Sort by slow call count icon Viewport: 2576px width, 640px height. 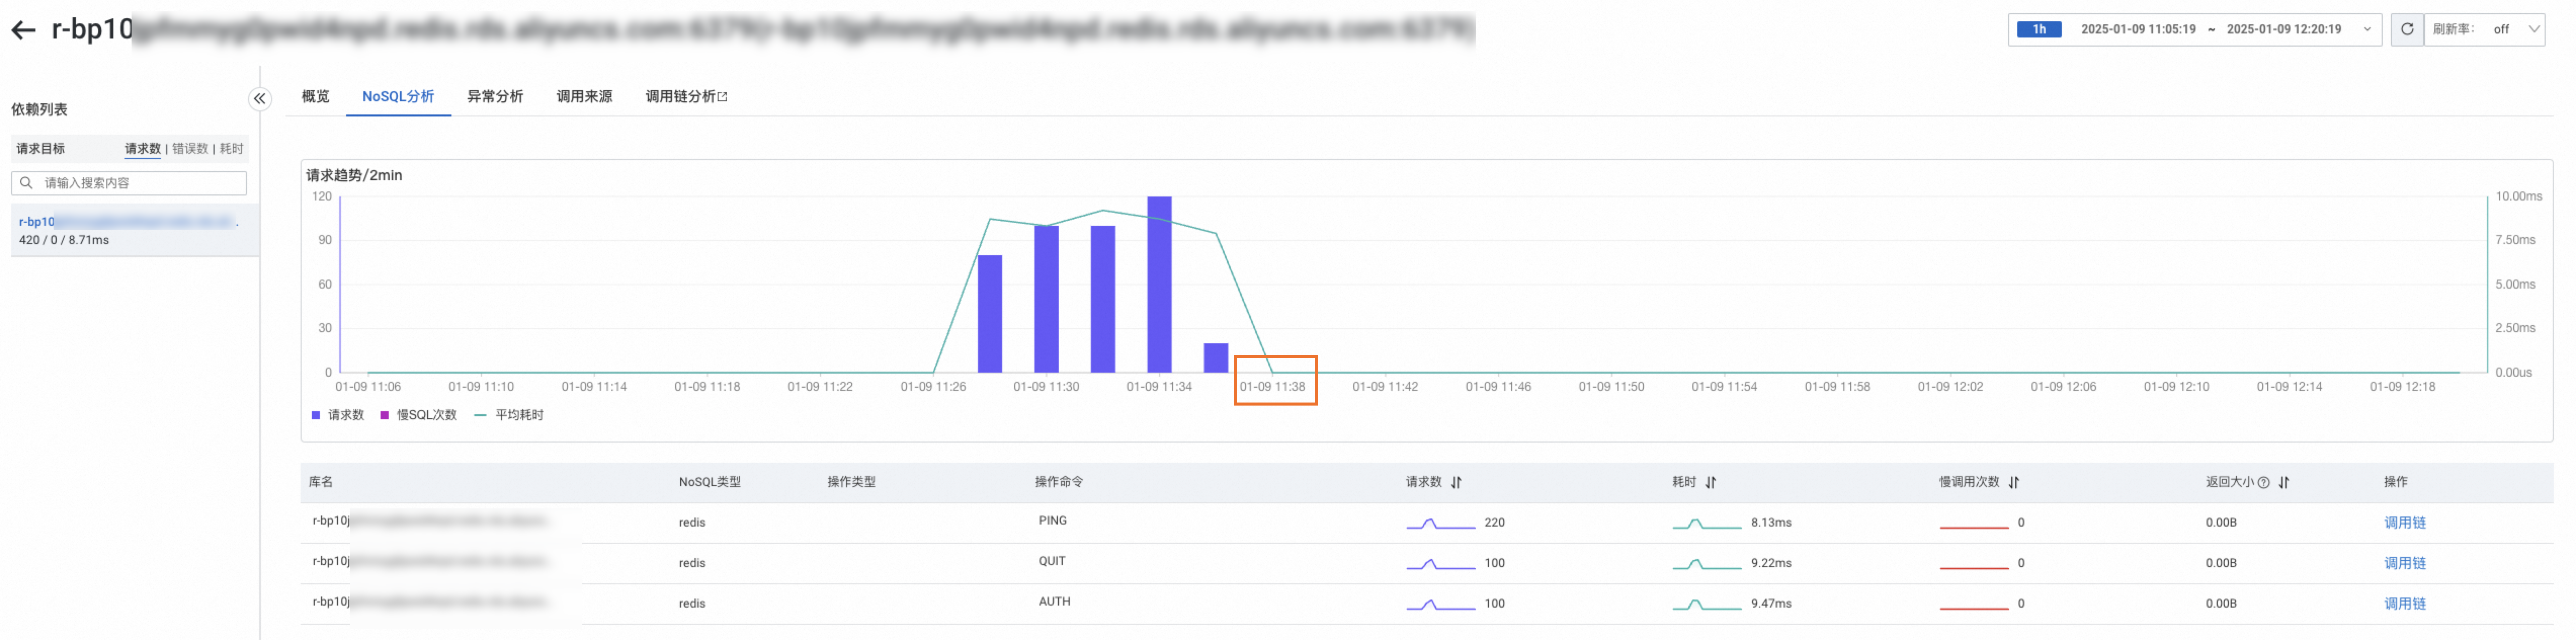click(x=2014, y=482)
